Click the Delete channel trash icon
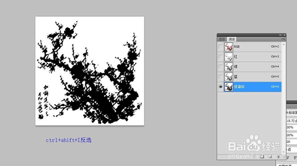Image resolution: width=297 pixels, height=166 pixels. 278,157
